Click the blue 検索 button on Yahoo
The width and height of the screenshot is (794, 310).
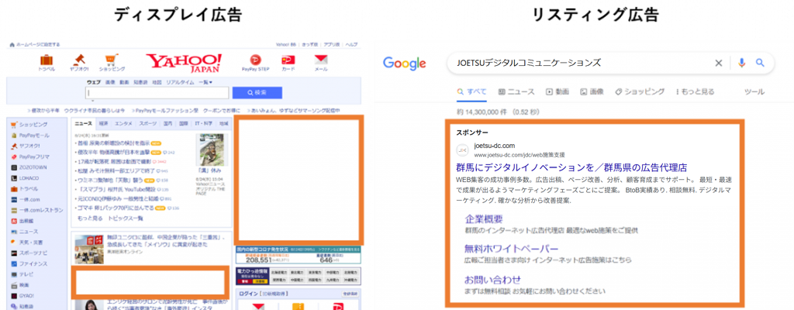pos(257,93)
